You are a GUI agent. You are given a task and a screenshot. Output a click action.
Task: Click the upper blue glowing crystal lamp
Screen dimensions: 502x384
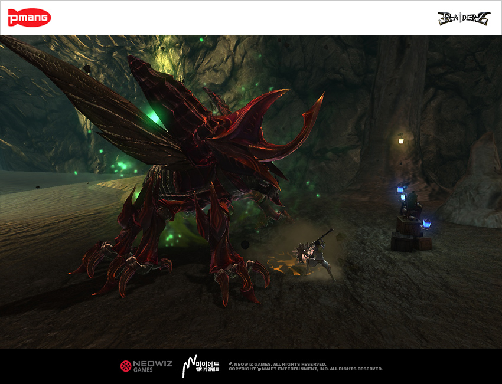pos(402,191)
